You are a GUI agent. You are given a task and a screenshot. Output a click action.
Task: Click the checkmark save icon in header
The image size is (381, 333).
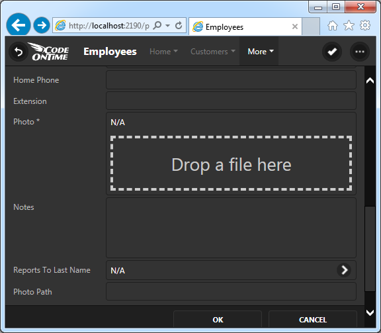pos(332,52)
